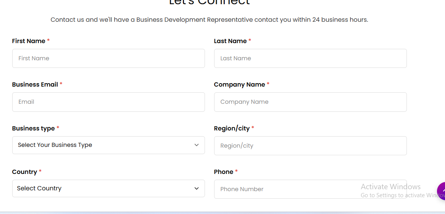Screen dimensions: 445x214
Task: Select the Business Email input field
Action: [108, 102]
